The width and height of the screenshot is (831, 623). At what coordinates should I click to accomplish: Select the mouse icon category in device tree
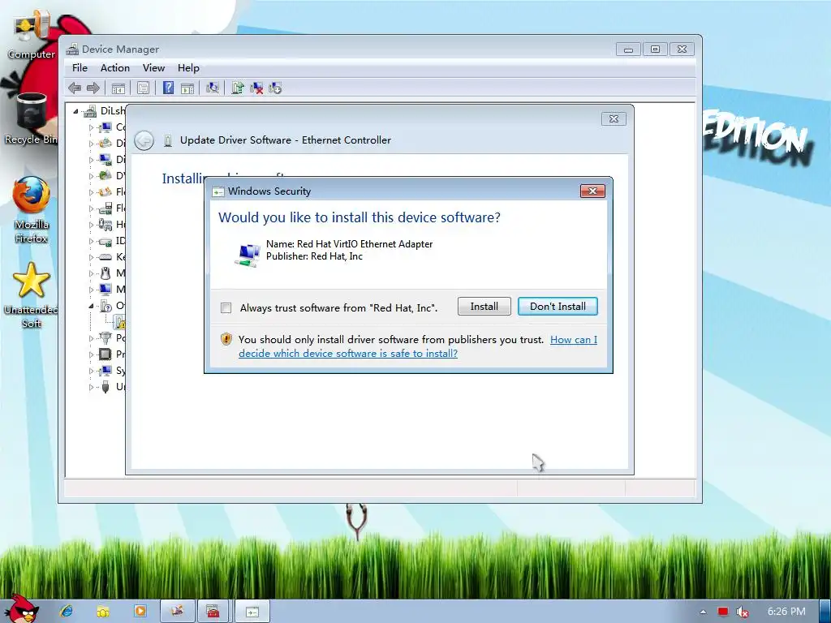tap(105, 273)
